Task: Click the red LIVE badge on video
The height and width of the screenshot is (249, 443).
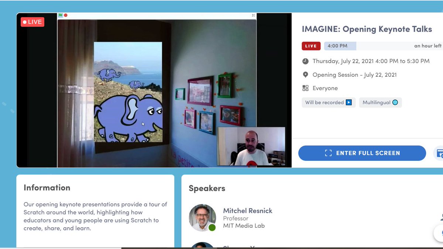Action: (x=32, y=22)
